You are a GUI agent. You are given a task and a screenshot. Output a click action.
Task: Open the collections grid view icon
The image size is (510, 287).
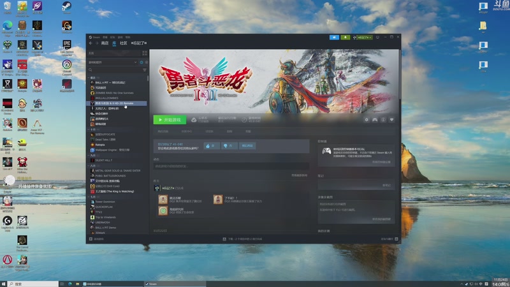click(145, 53)
